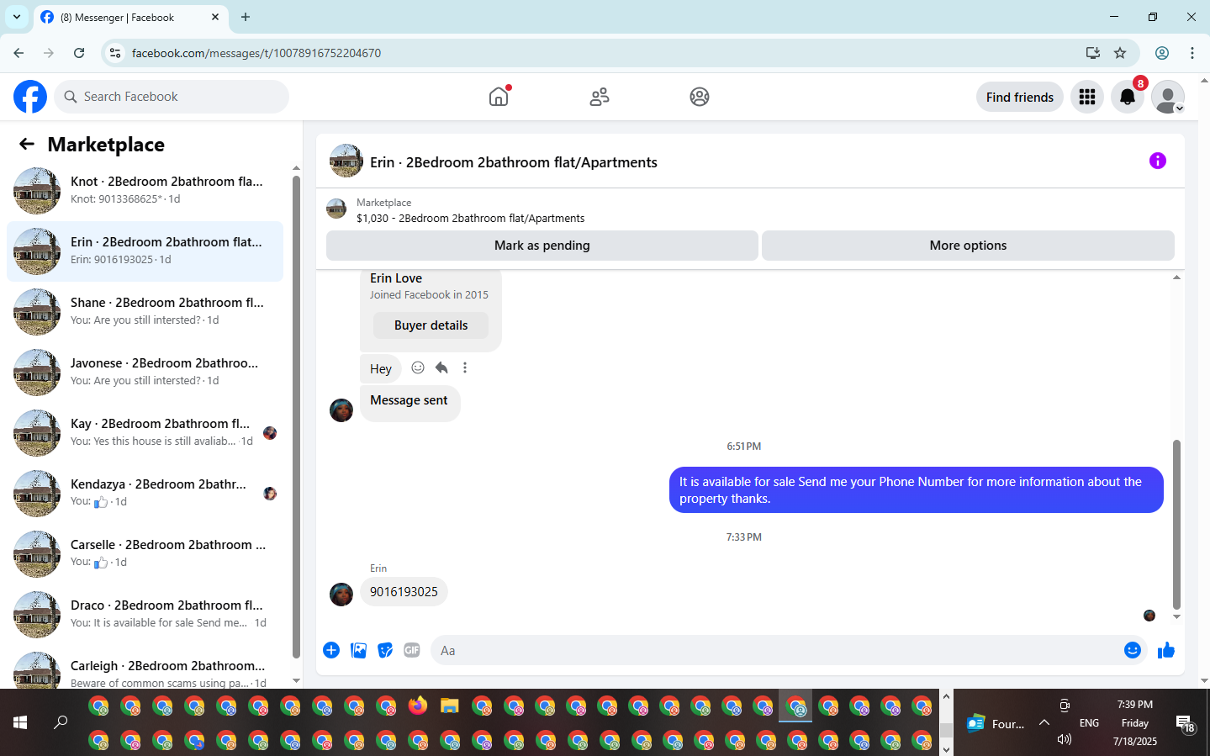Open the Kendazya conversation
This screenshot has height=756, width=1210.
coord(145,494)
